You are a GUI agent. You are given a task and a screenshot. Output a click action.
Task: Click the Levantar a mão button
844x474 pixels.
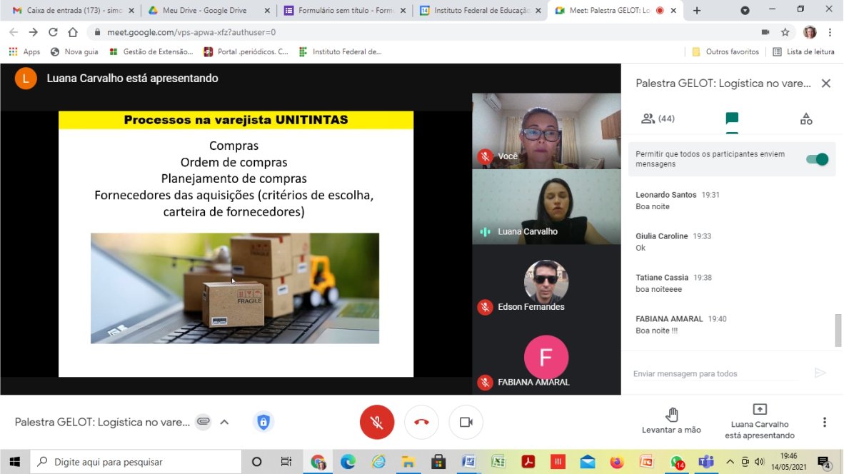(x=671, y=421)
